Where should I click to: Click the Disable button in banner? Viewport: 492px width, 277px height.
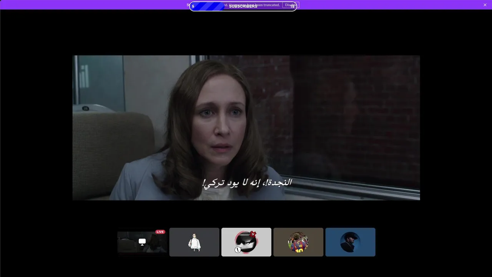[x=291, y=5]
